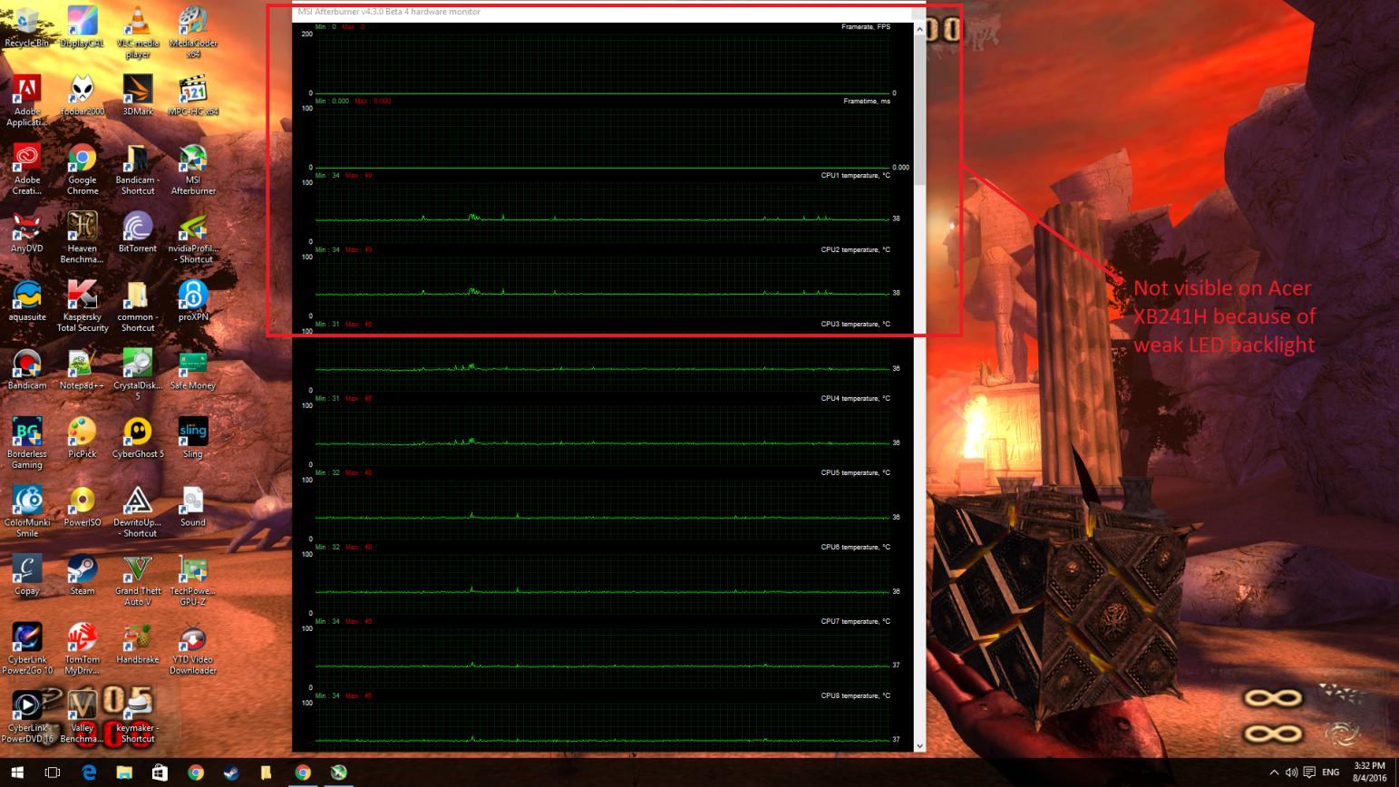Open Kaspersky Total Security desktop icon
Image resolution: width=1399 pixels, height=787 pixels.
tap(83, 306)
